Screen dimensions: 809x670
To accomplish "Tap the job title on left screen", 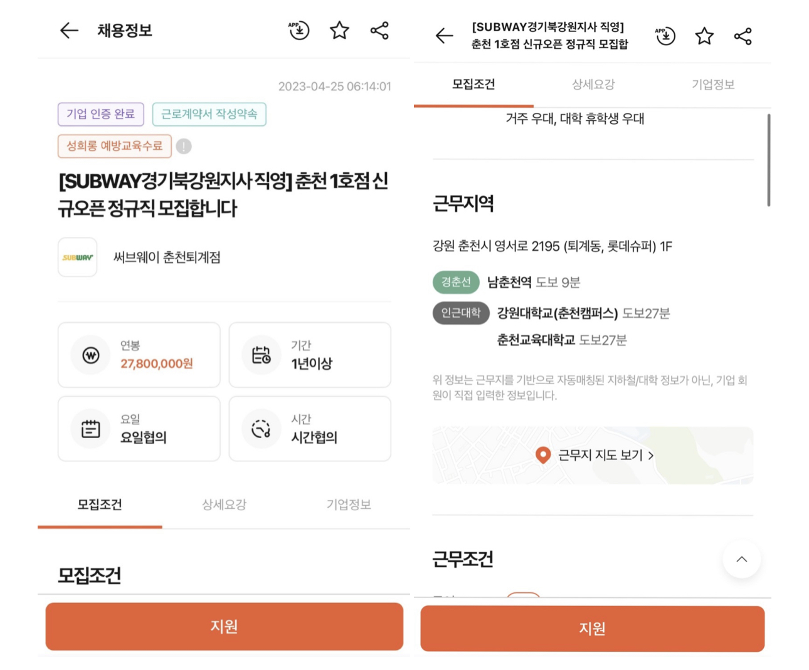I will (x=223, y=195).
